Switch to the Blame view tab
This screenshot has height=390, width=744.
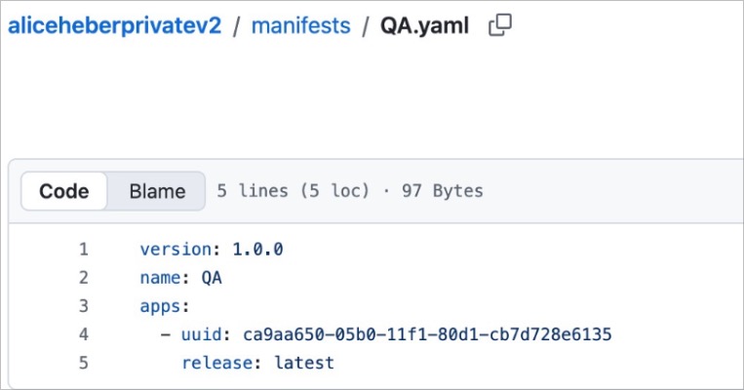click(157, 191)
